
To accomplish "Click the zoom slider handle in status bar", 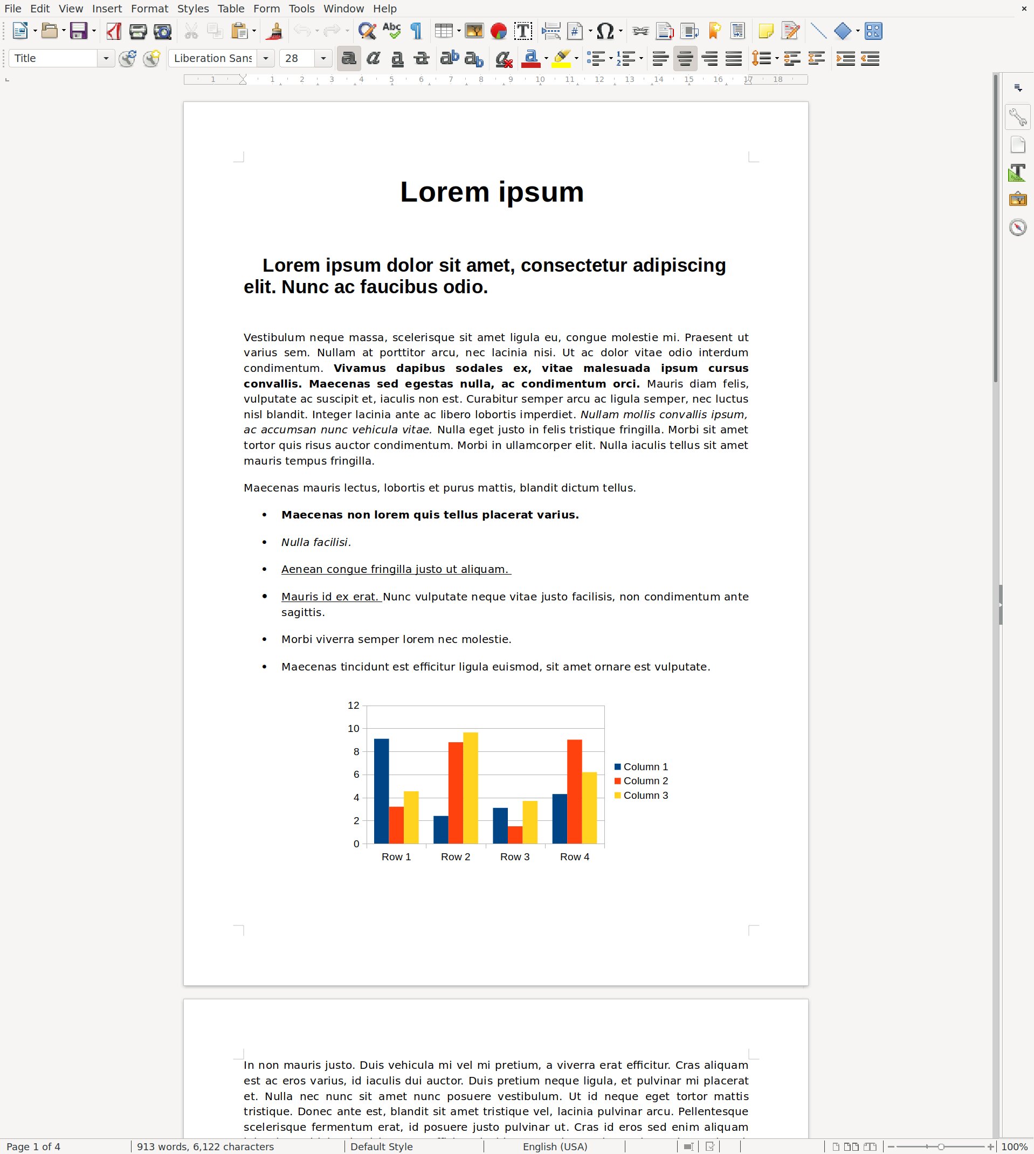I will coord(941,1146).
